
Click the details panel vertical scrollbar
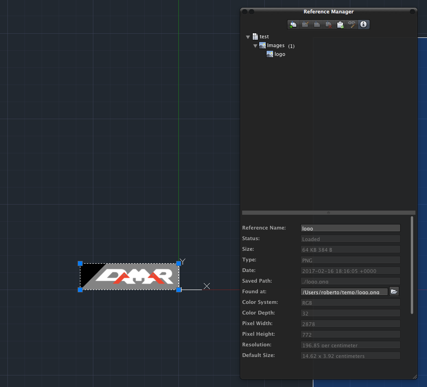click(x=412, y=265)
